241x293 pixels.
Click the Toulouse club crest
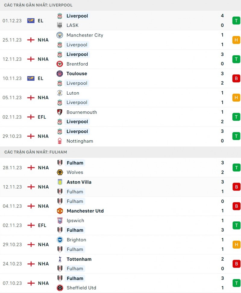(x=60, y=73)
